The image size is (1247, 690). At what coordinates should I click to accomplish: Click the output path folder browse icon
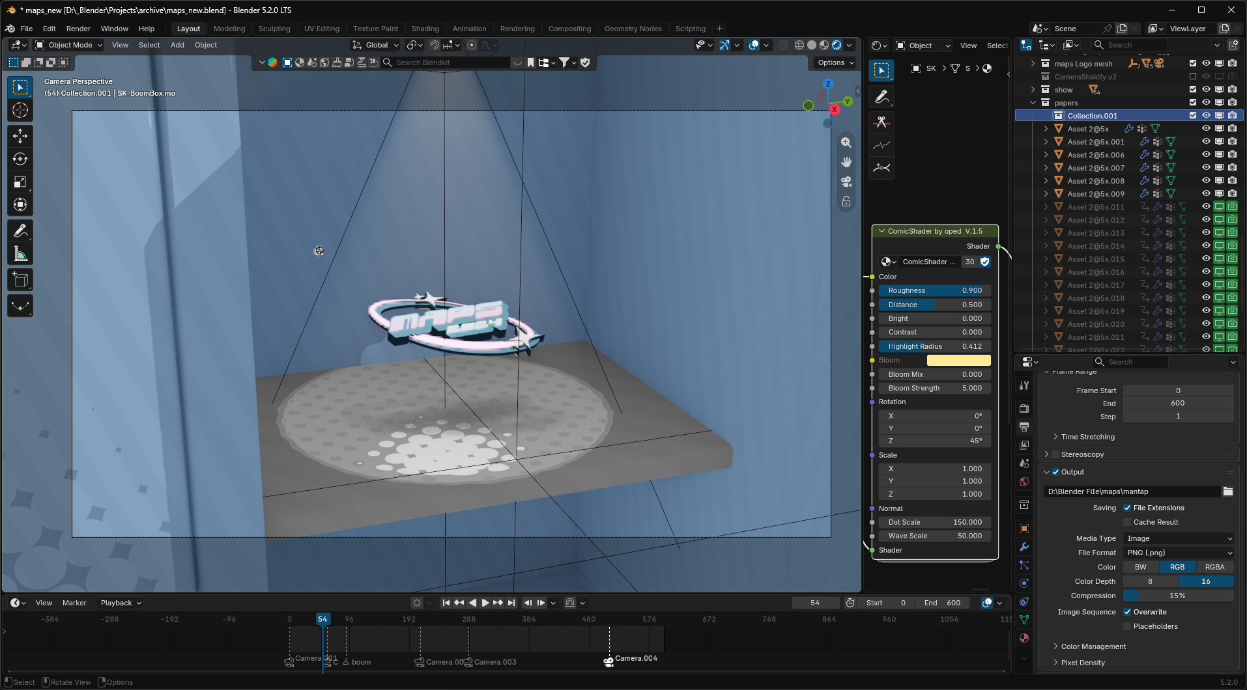pos(1228,491)
